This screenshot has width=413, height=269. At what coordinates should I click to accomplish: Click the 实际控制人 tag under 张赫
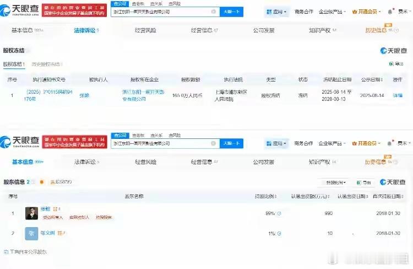pyautogui.click(x=79, y=218)
